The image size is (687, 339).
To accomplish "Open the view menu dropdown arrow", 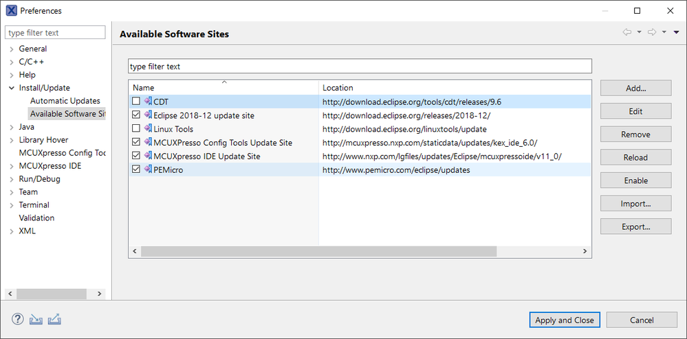I will pos(676,32).
